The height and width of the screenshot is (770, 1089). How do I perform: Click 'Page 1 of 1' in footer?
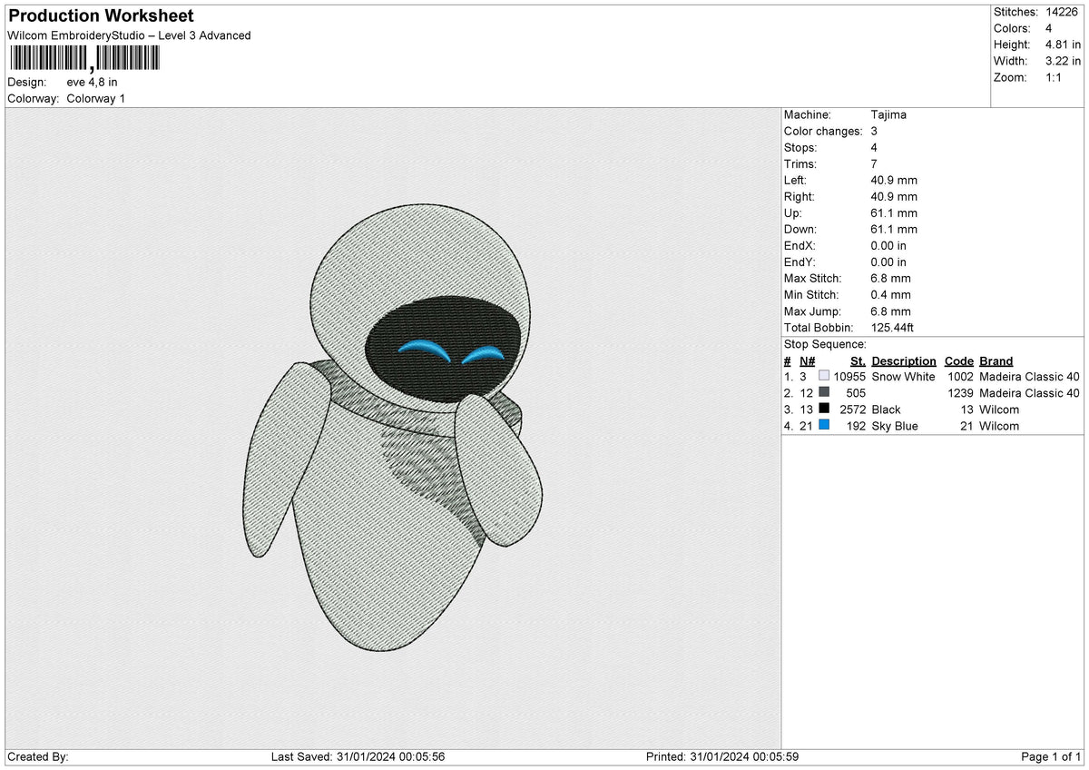pos(1051,756)
